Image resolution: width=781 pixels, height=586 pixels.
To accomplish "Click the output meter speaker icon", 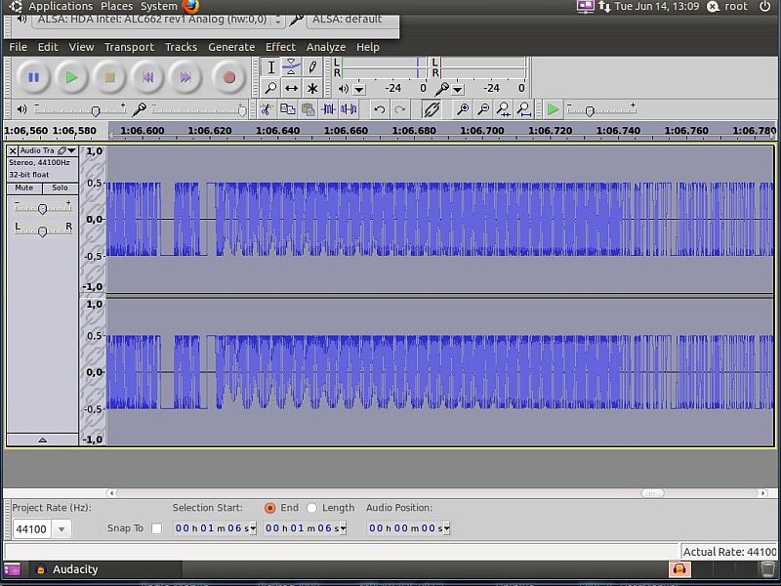I will pyautogui.click(x=344, y=89).
